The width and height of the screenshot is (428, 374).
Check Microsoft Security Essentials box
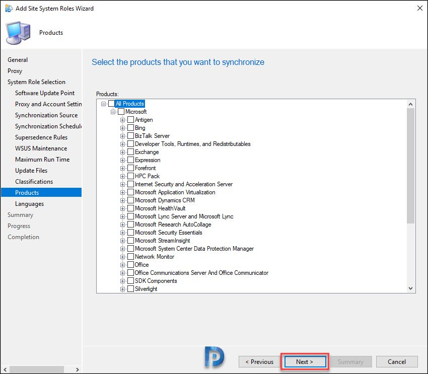131,233
